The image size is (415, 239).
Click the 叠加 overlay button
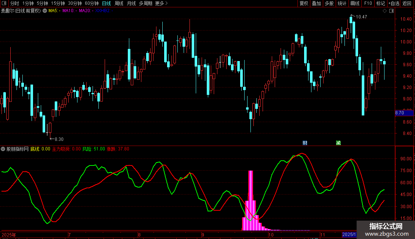click(317, 3)
